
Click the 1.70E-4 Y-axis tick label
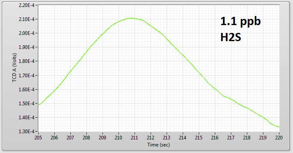(26, 76)
